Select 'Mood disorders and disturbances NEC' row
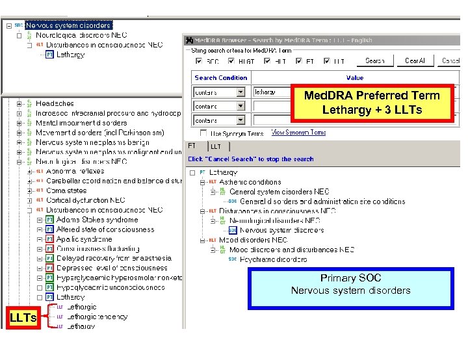The height and width of the screenshot is (351, 468). point(292,250)
